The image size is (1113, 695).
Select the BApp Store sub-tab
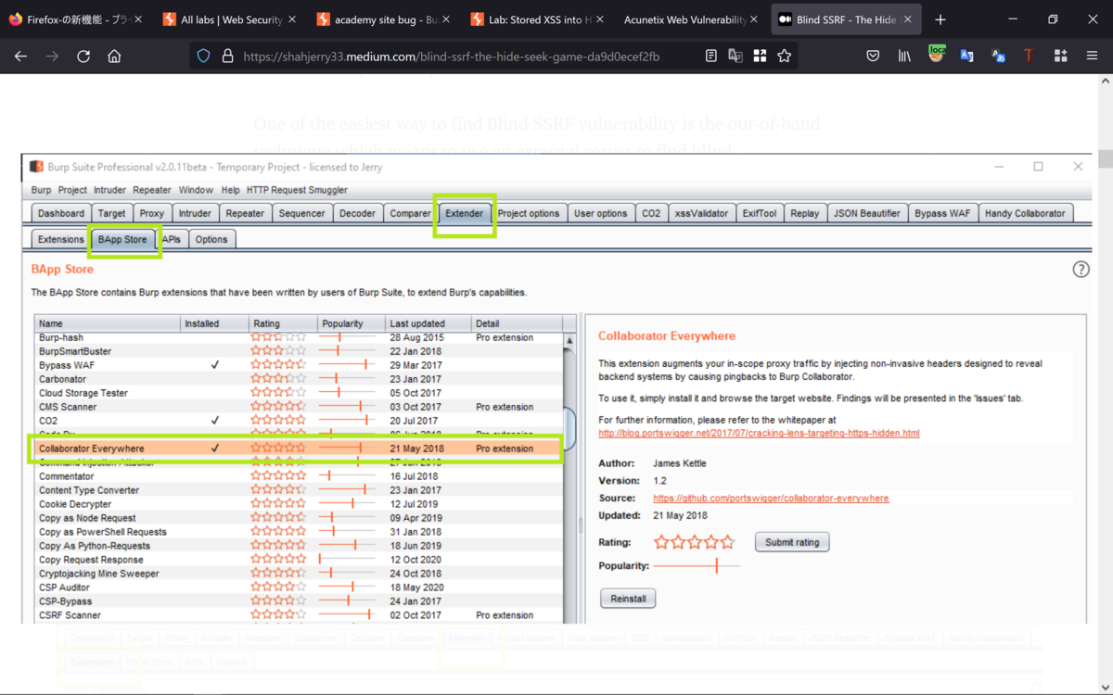122,239
